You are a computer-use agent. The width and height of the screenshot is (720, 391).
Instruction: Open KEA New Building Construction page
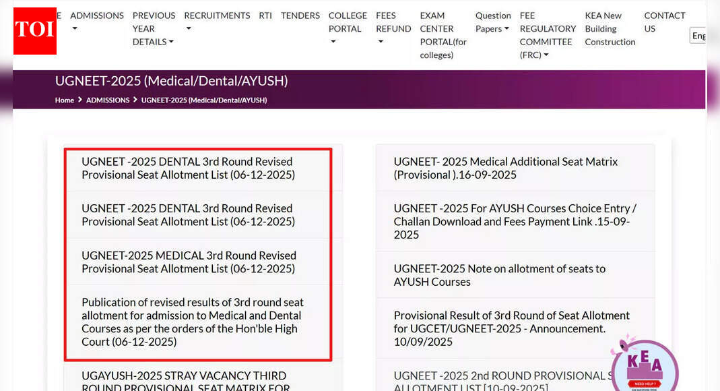(610, 28)
